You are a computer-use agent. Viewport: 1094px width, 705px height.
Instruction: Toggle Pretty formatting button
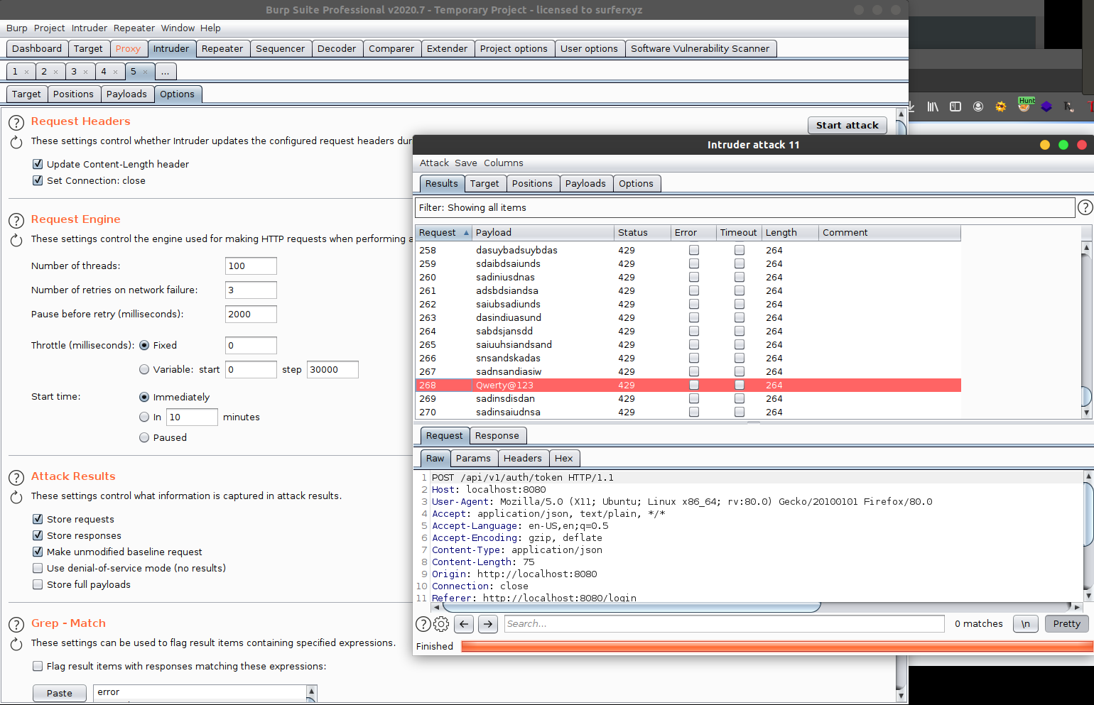[x=1066, y=623]
